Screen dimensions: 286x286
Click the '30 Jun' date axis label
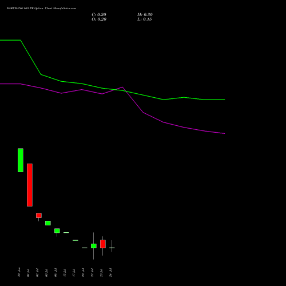pos(19,272)
